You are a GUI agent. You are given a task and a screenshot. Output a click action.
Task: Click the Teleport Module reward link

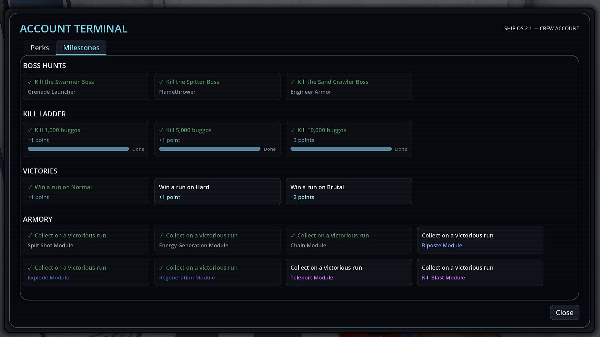(312, 278)
